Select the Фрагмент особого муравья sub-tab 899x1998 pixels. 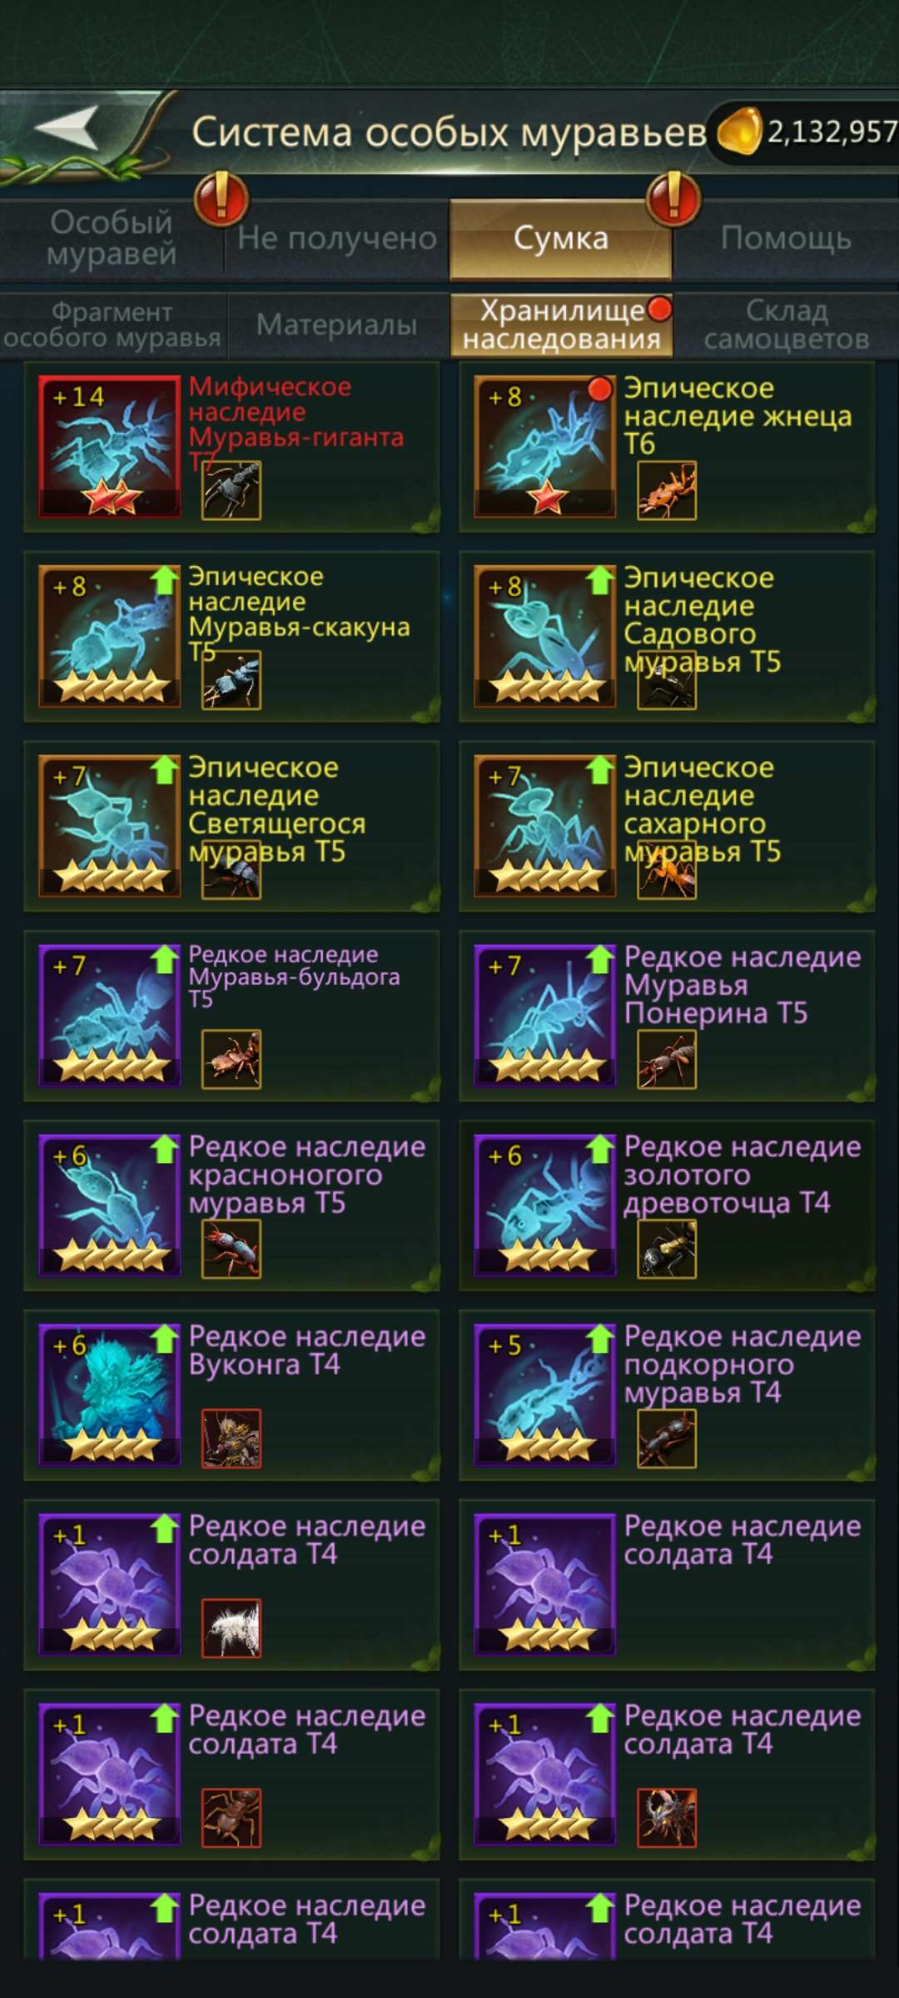tap(112, 325)
